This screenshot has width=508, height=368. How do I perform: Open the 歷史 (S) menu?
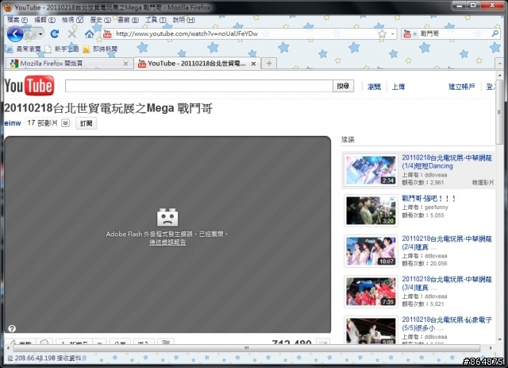click(x=101, y=20)
